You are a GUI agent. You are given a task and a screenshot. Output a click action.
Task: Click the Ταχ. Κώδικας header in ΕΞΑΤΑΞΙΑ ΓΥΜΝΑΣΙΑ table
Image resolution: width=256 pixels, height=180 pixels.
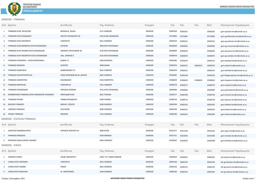click(x=107, y=125)
